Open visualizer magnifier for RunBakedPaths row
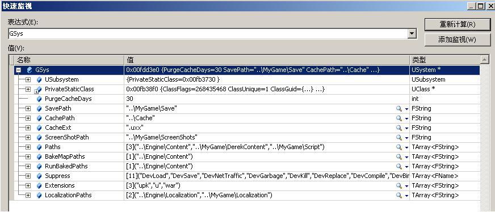Viewport: 495px width, 212px height. [399, 166]
